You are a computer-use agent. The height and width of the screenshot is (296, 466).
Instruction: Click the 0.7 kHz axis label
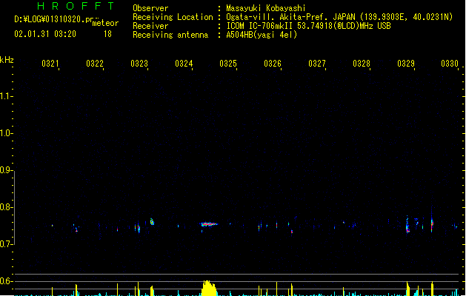6,244
